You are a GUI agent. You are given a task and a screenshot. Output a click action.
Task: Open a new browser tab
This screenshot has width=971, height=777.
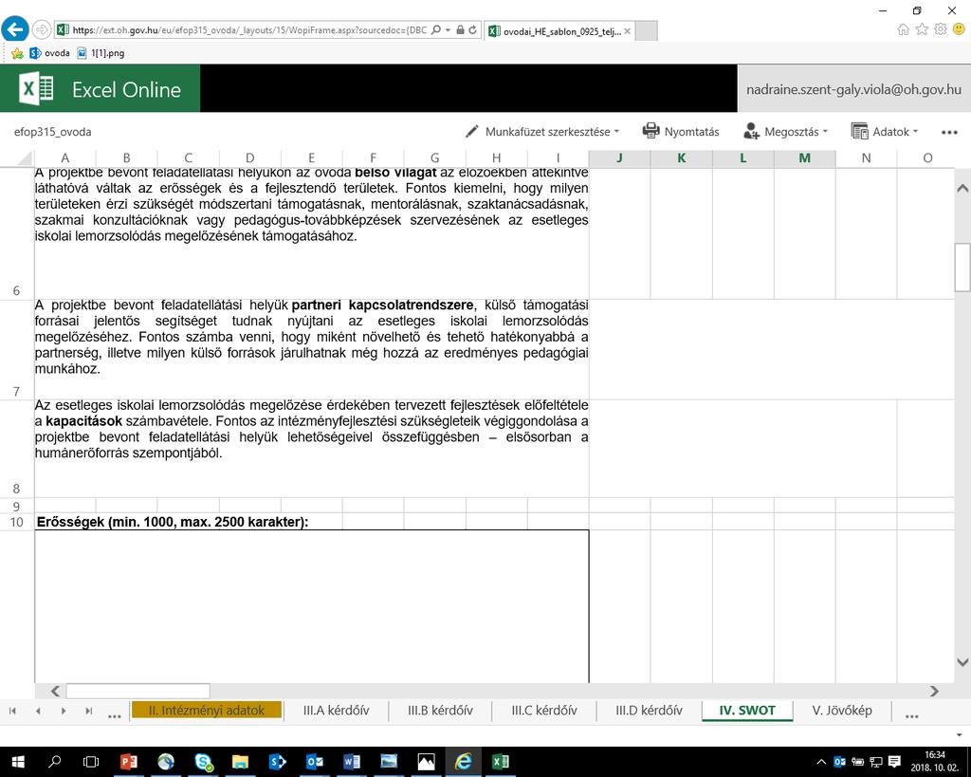coord(646,31)
